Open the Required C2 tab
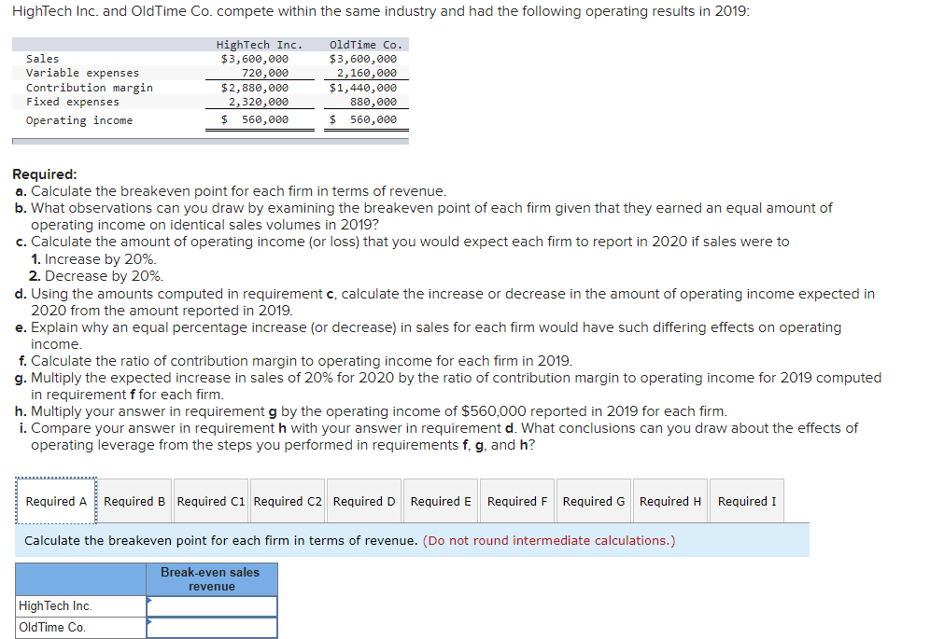This screenshot has width=944, height=639. (x=288, y=501)
